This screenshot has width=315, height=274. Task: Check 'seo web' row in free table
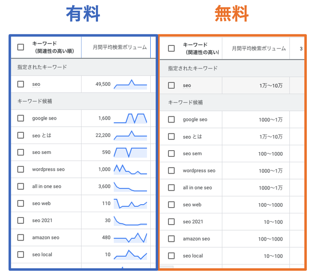coord(171,205)
